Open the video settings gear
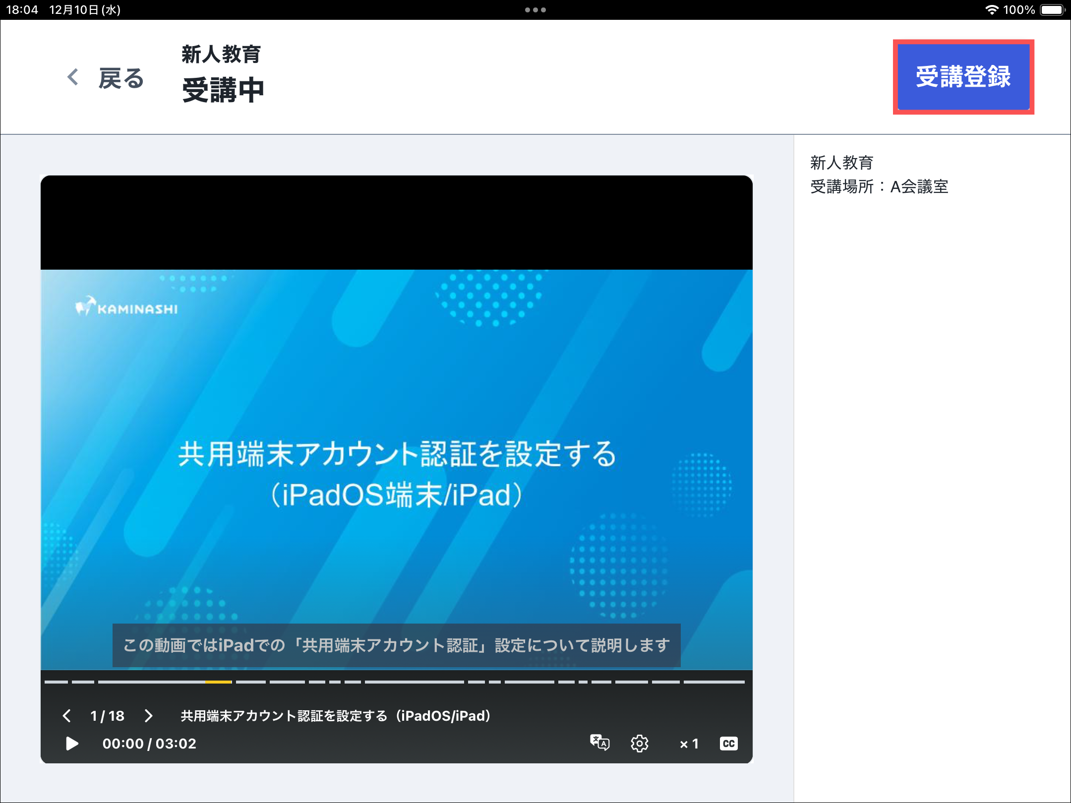Screen dimensions: 1071x803 639,744
